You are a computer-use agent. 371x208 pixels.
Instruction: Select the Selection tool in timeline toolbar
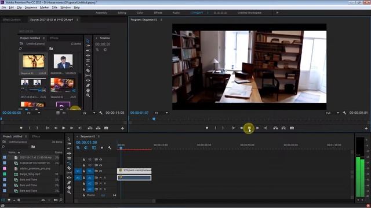(x=69, y=139)
